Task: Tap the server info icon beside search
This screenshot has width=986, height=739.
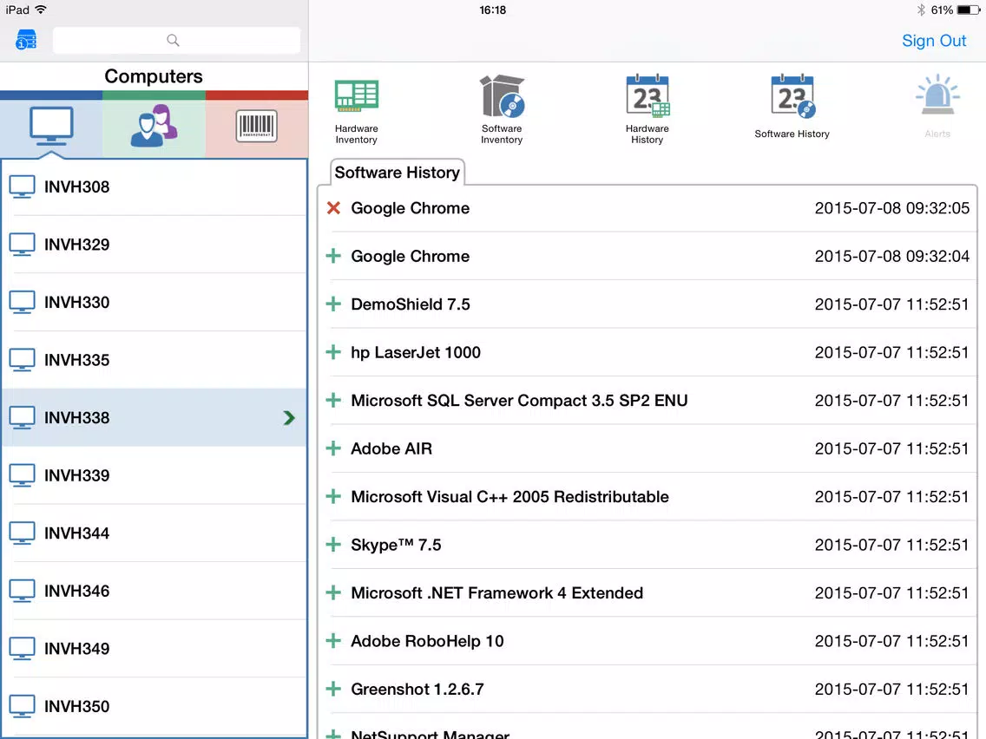Action: tap(26, 40)
